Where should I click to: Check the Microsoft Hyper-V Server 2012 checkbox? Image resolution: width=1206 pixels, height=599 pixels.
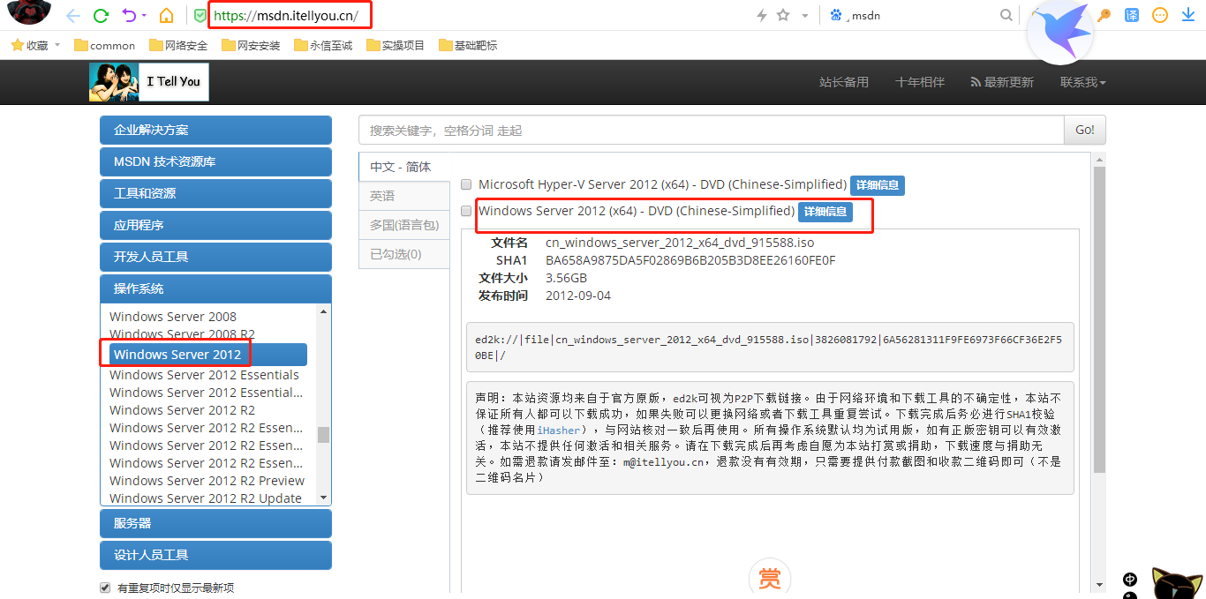click(465, 184)
